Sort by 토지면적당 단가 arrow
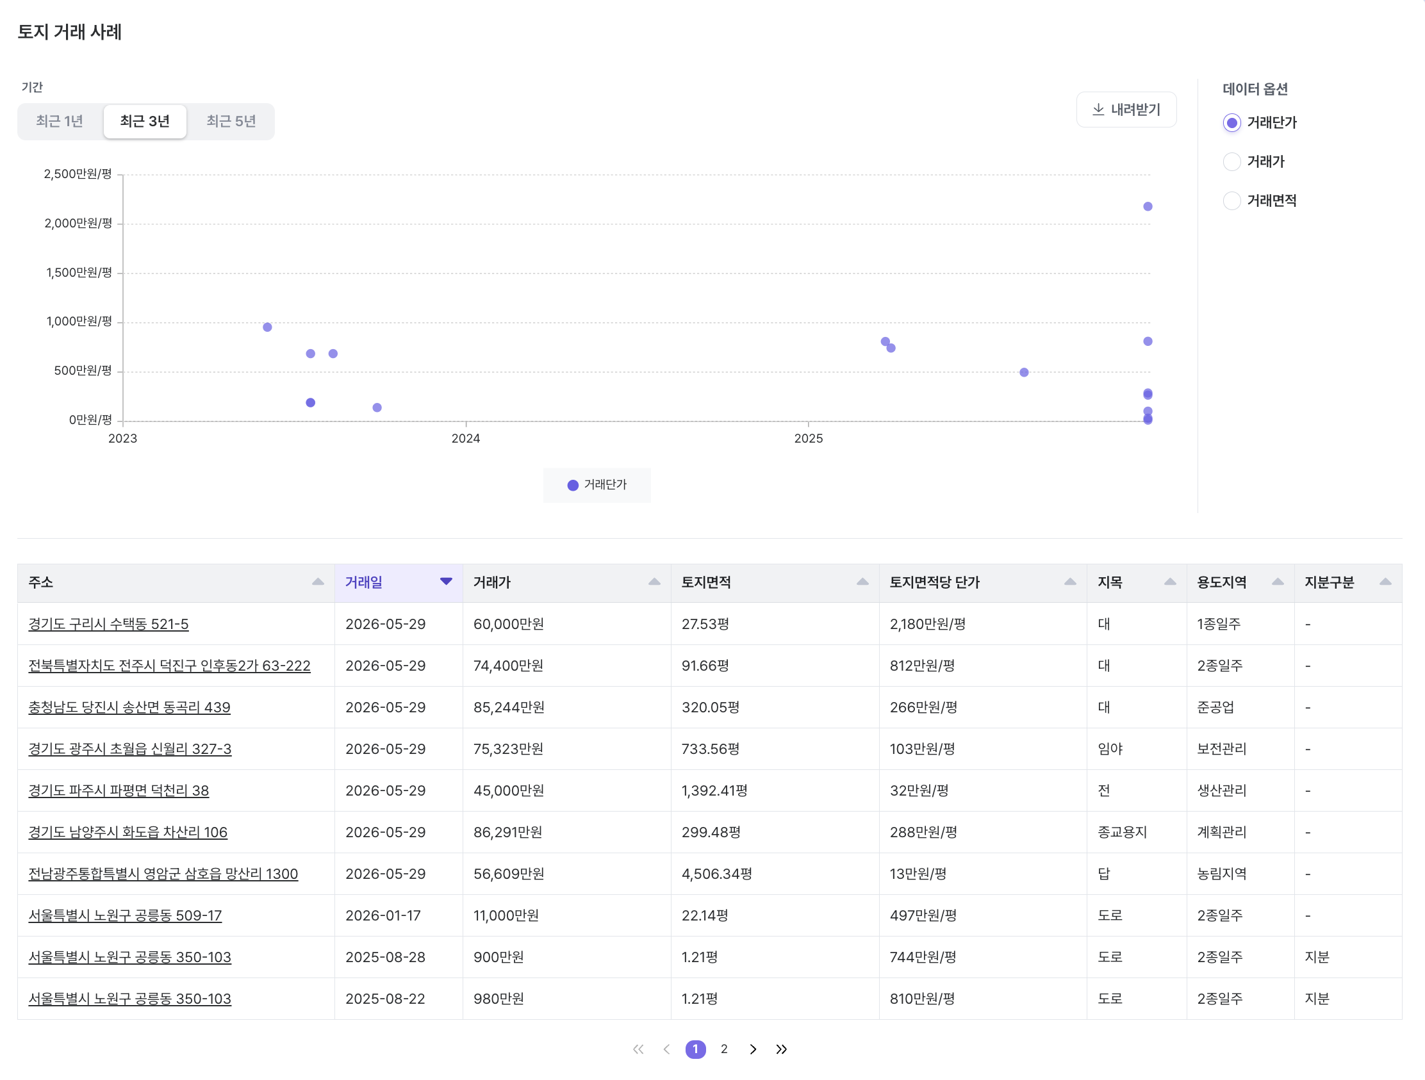The height and width of the screenshot is (1080, 1425). coord(1070,582)
